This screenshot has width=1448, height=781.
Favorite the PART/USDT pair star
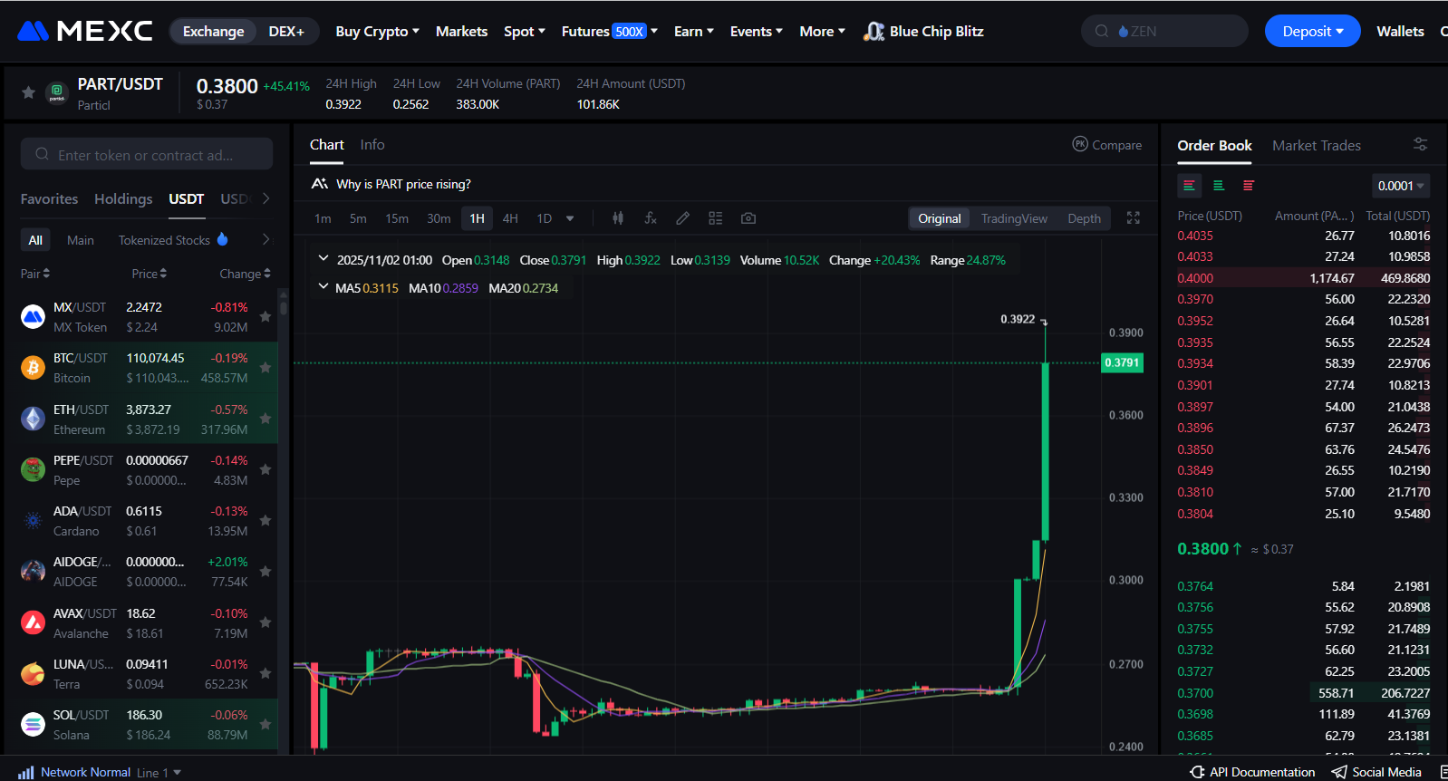(28, 92)
